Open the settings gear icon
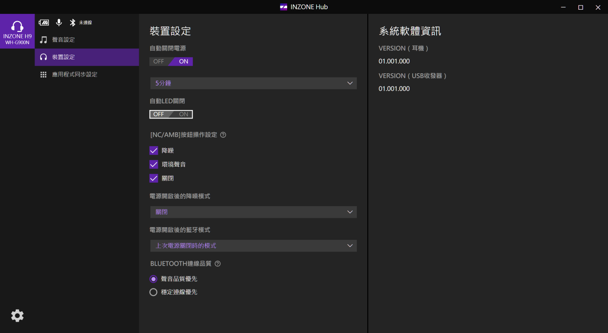 click(x=17, y=316)
